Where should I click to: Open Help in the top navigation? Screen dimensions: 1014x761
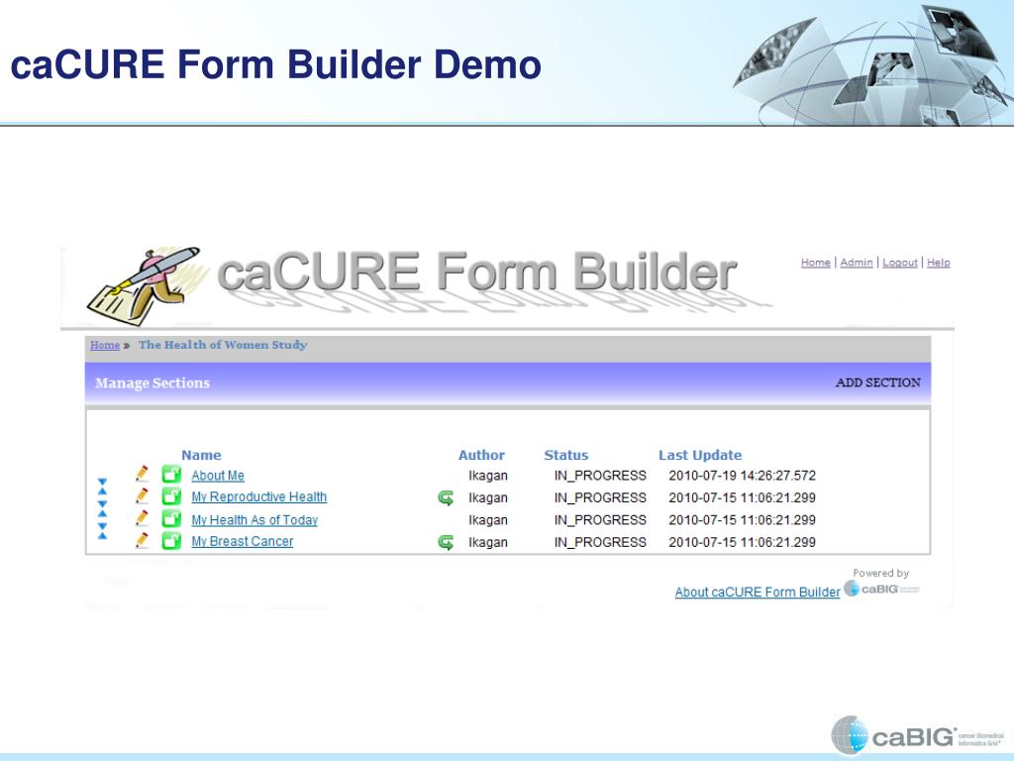point(939,262)
